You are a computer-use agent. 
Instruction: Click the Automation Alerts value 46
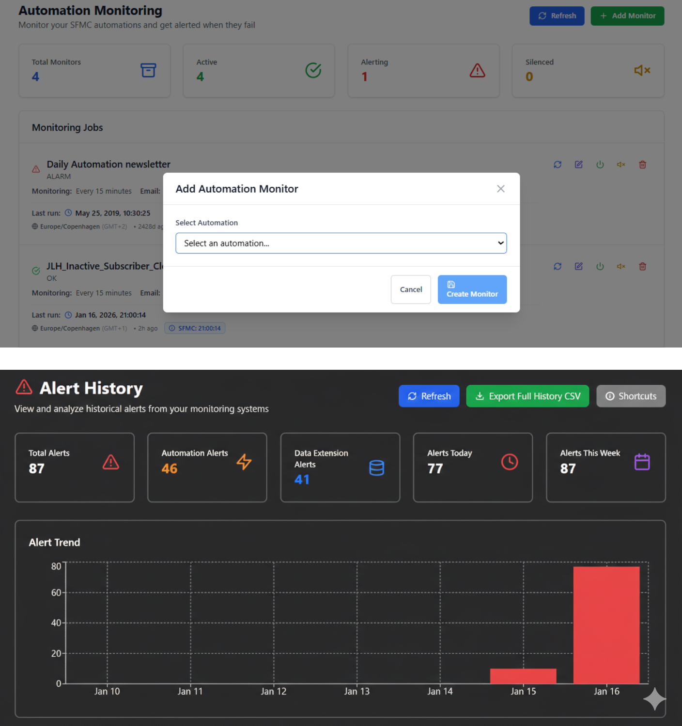pos(170,469)
